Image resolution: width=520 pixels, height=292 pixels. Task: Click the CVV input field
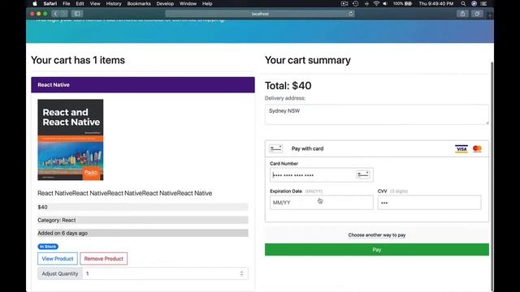tap(429, 202)
